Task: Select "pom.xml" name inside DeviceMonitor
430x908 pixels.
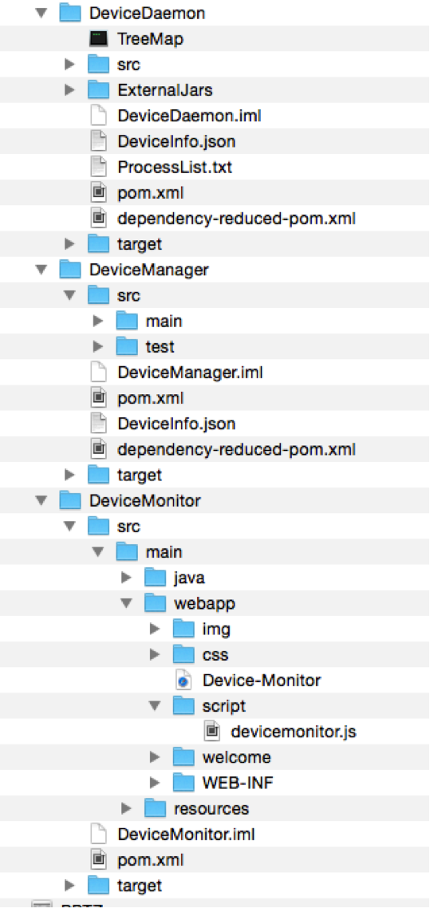Action: pos(151,859)
